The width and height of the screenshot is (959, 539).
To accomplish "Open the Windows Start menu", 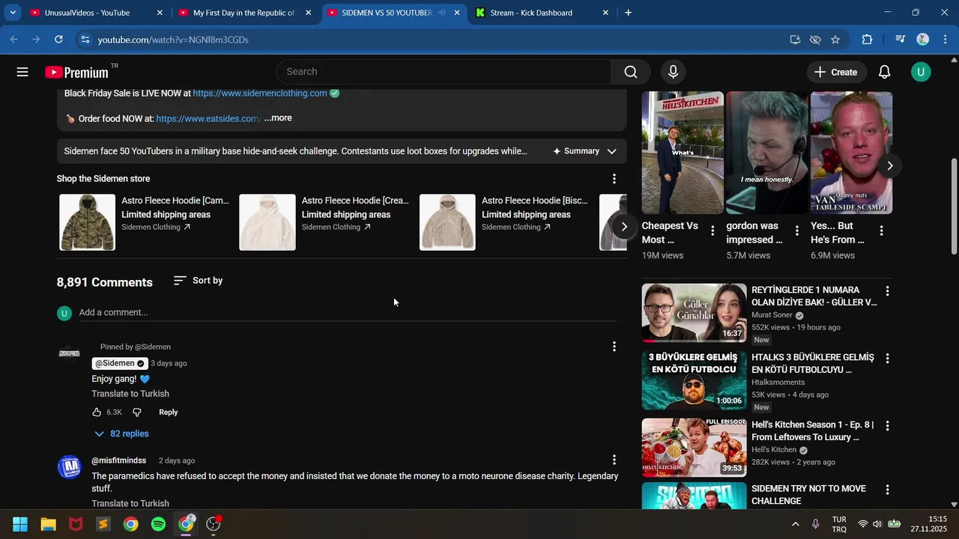I will 20,524.
